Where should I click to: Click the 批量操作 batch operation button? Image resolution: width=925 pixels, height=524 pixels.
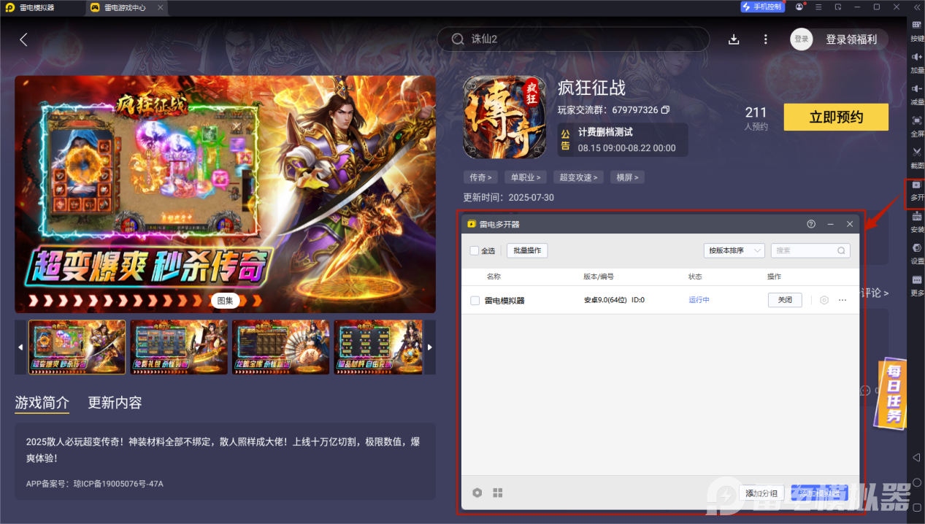(527, 250)
